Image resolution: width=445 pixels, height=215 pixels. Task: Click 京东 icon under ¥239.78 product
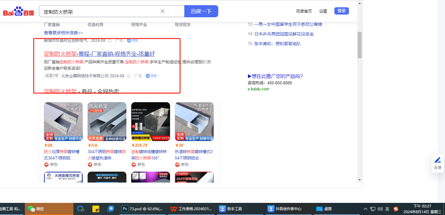point(134,165)
